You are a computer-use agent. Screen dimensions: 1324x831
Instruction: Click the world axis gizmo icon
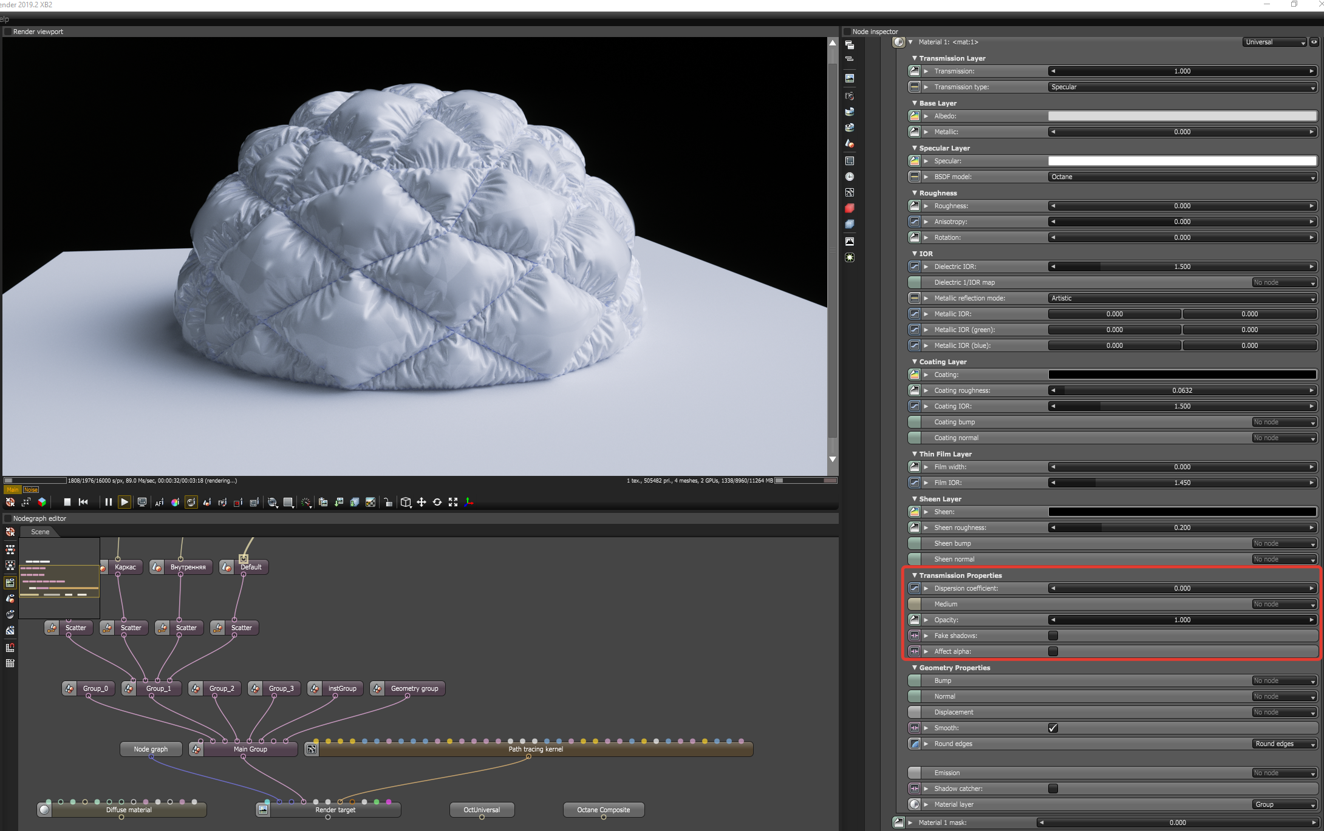pos(469,502)
